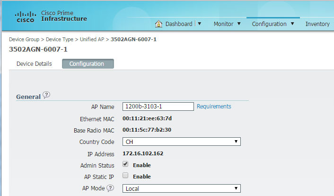Enable the AP Static IP checkbox

[x=125, y=175]
